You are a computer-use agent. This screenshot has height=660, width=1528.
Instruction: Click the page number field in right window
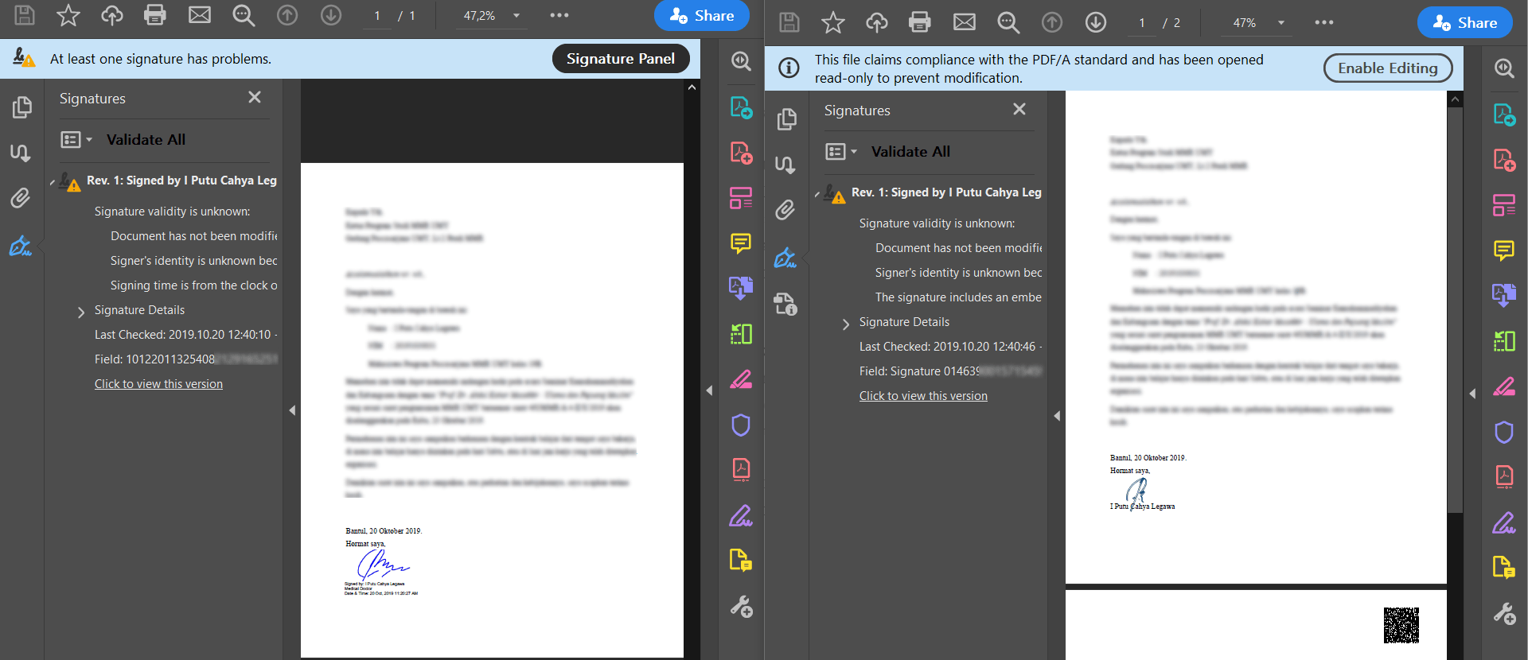(x=1142, y=23)
